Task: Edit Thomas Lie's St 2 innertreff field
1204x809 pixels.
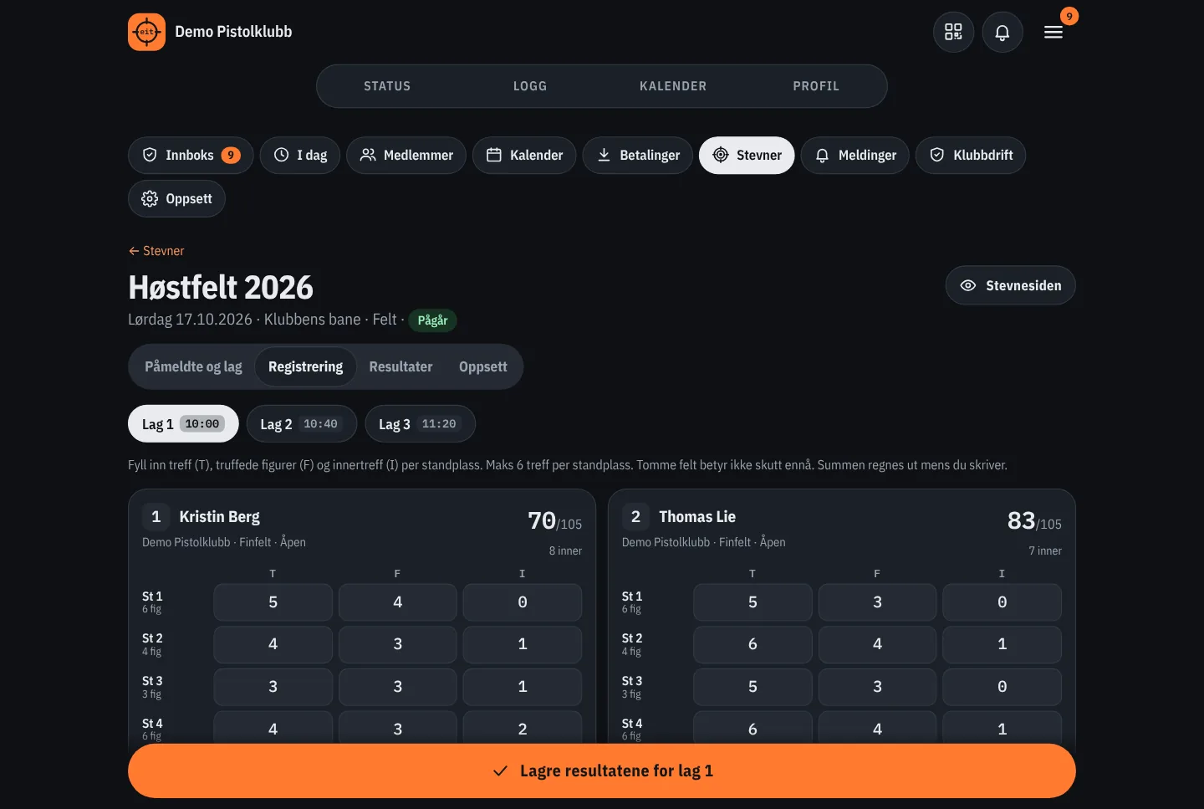Action: pyautogui.click(x=1002, y=644)
